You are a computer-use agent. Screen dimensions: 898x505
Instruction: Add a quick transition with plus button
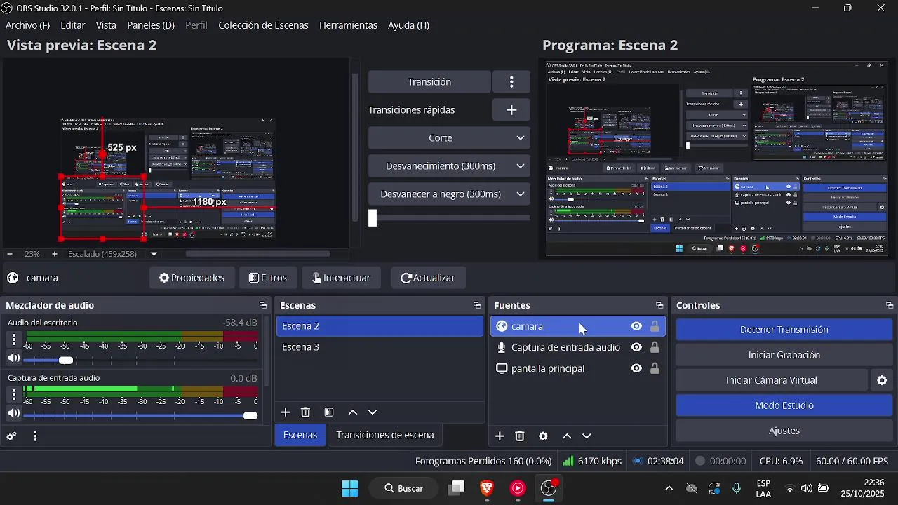tap(511, 110)
